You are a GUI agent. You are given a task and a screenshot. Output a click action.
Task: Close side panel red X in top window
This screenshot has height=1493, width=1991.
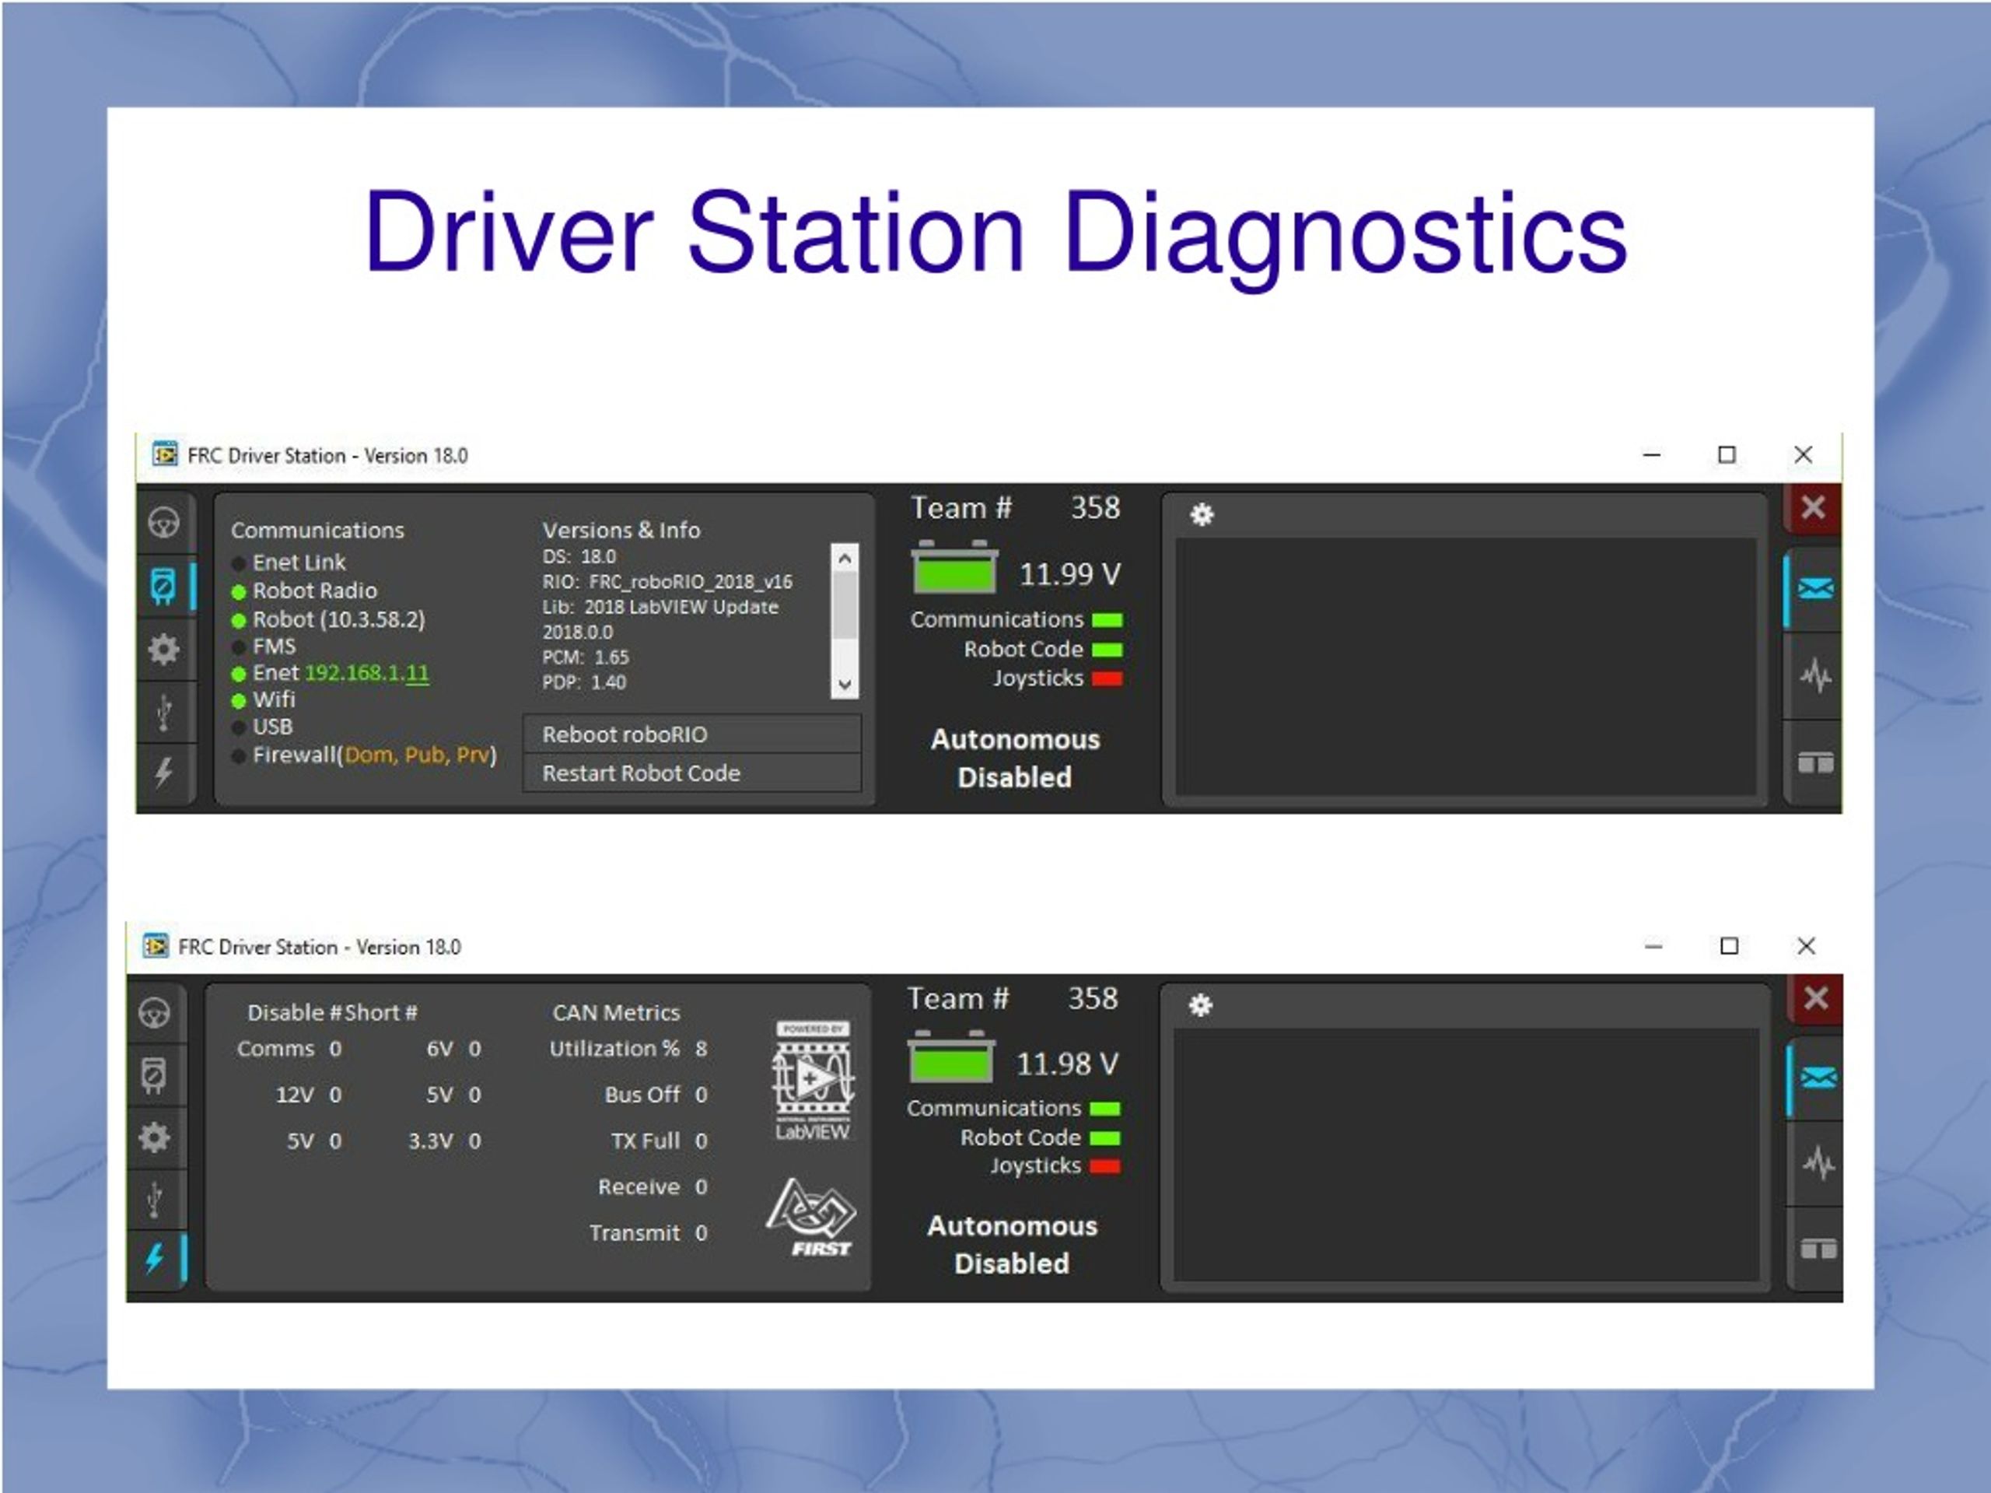pos(1813,508)
